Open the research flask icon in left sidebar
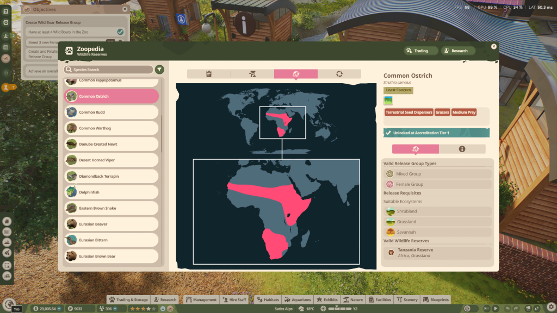This screenshot has height=313, width=557. point(5,36)
